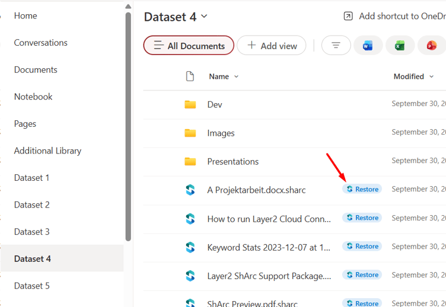Click ShArc icon beside Keyword Stats file
Image resolution: width=446 pixels, height=307 pixels.
click(190, 247)
